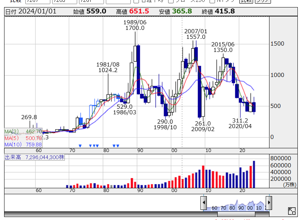Click the opening price 559.0

click(x=96, y=11)
